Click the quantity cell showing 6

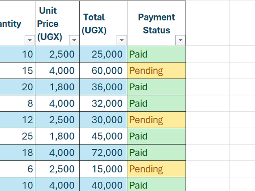tap(17, 169)
